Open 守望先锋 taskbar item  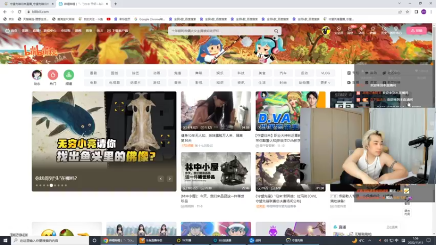coord(302,240)
